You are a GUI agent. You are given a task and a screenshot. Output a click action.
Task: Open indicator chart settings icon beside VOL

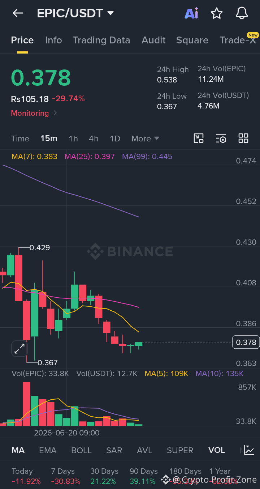coord(249,450)
